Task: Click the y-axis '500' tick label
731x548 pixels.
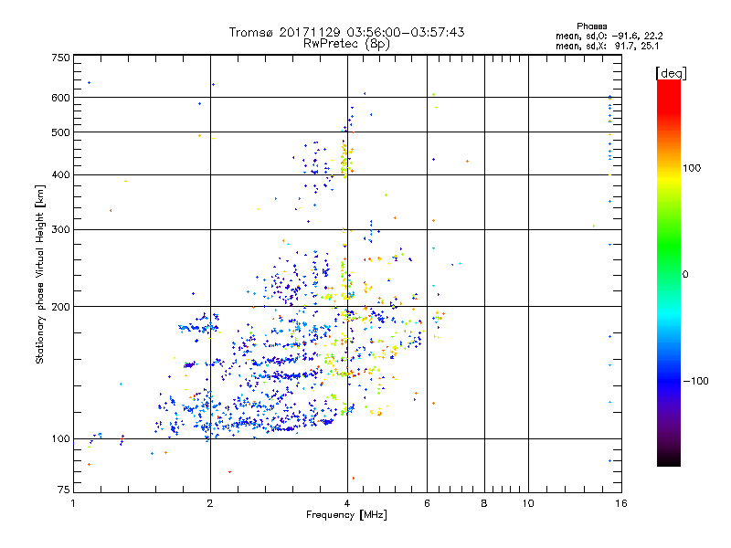Action: tap(61, 132)
